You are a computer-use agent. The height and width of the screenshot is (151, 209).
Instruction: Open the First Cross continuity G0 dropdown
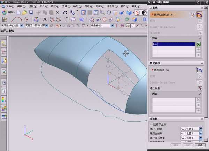pyautogui.click(x=201, y=138)
